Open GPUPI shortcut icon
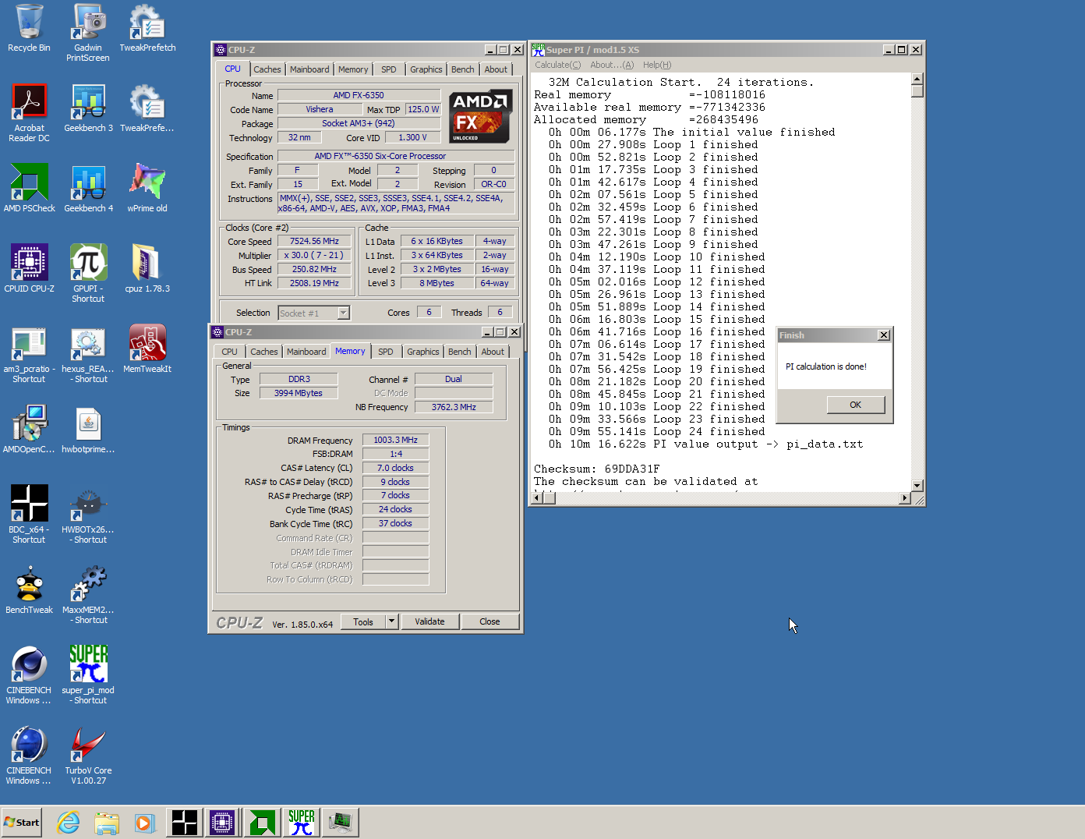The width and height of the screenshot is (1085, 839). tap(88, 274)
